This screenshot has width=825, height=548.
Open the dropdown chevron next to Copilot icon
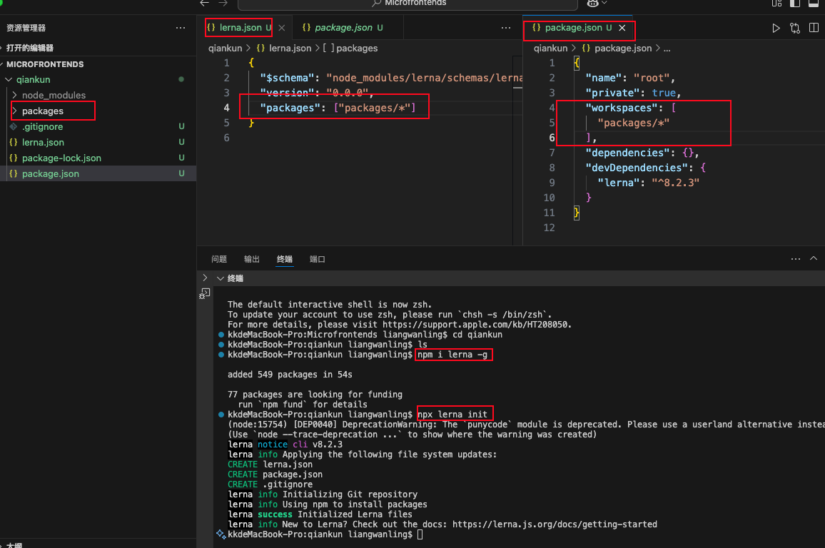click(604, 3)
